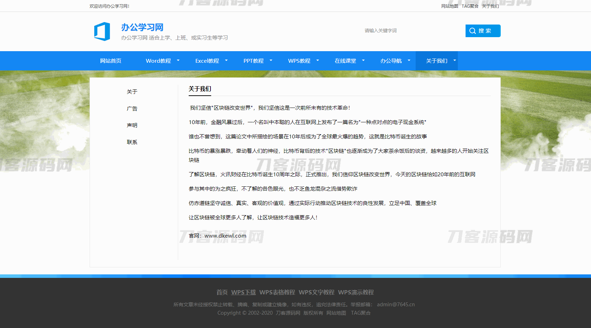
Task: Expand the 关于我们 dropdown arrow in navbar
Action: (x=455, y=61)
